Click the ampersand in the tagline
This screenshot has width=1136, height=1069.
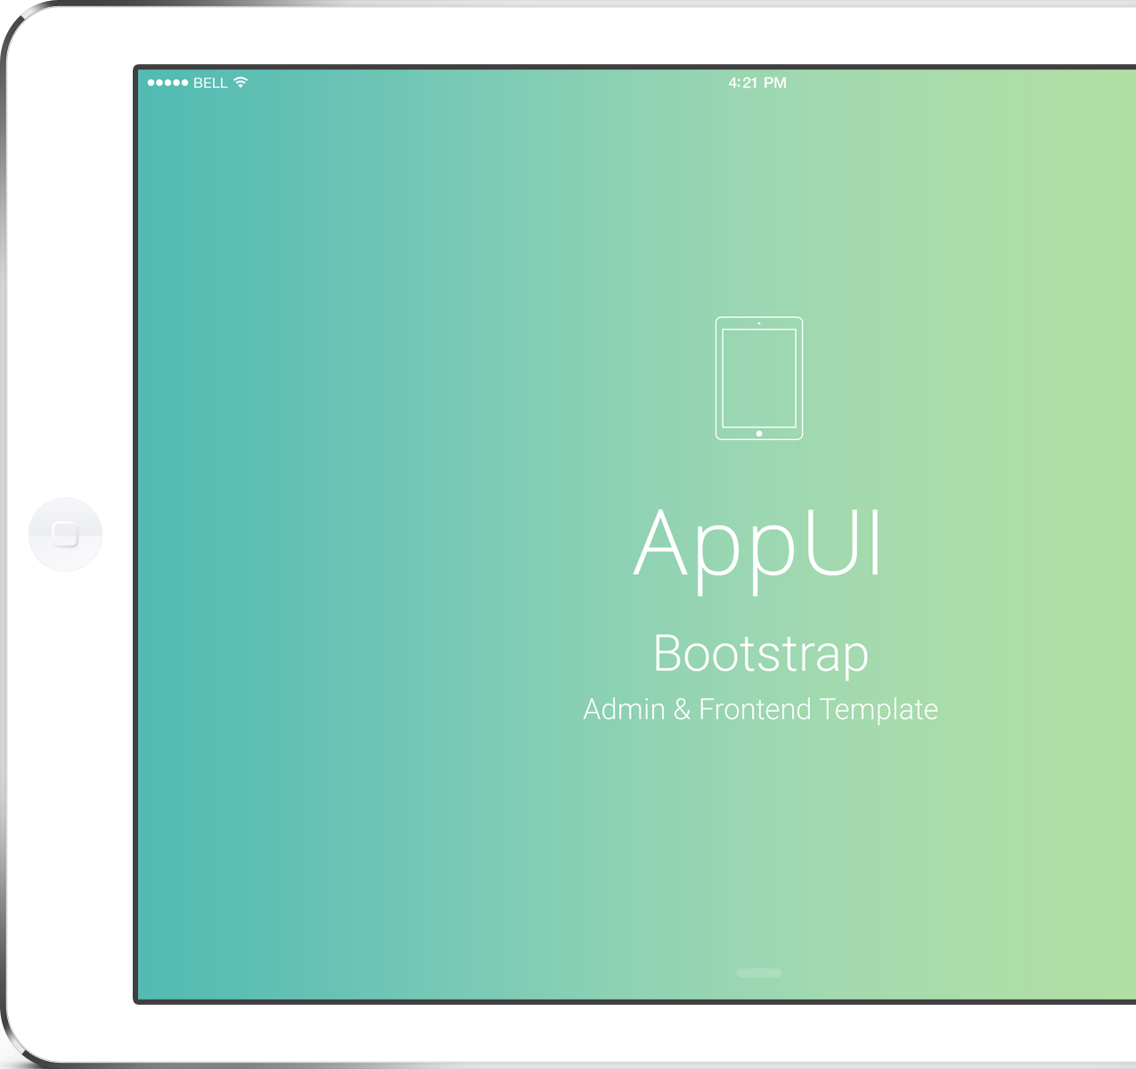(682, 709)
